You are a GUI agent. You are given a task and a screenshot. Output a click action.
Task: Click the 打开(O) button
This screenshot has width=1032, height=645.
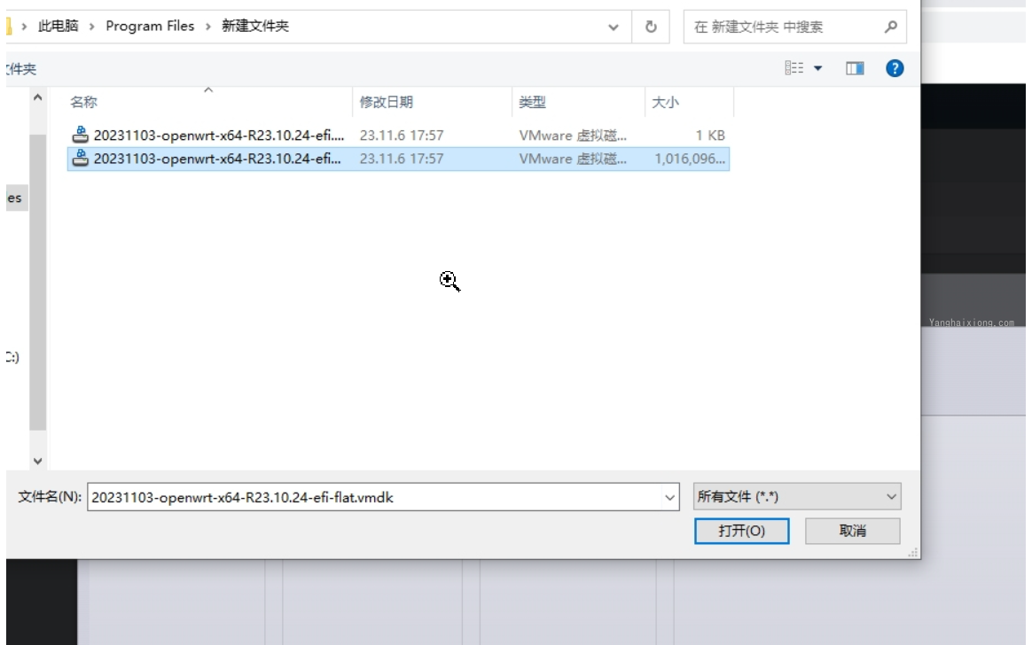742,531
